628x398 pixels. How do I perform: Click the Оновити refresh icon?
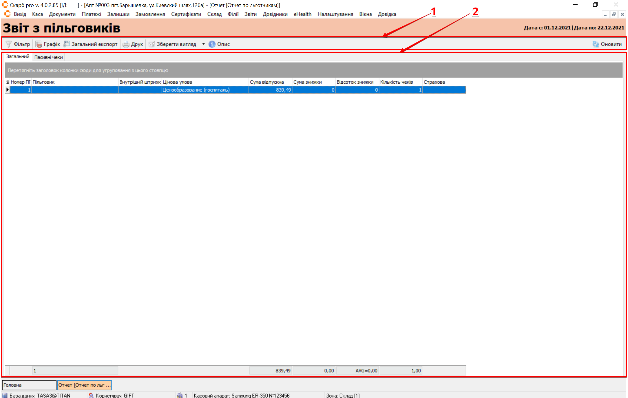click(x=596, y=44)
